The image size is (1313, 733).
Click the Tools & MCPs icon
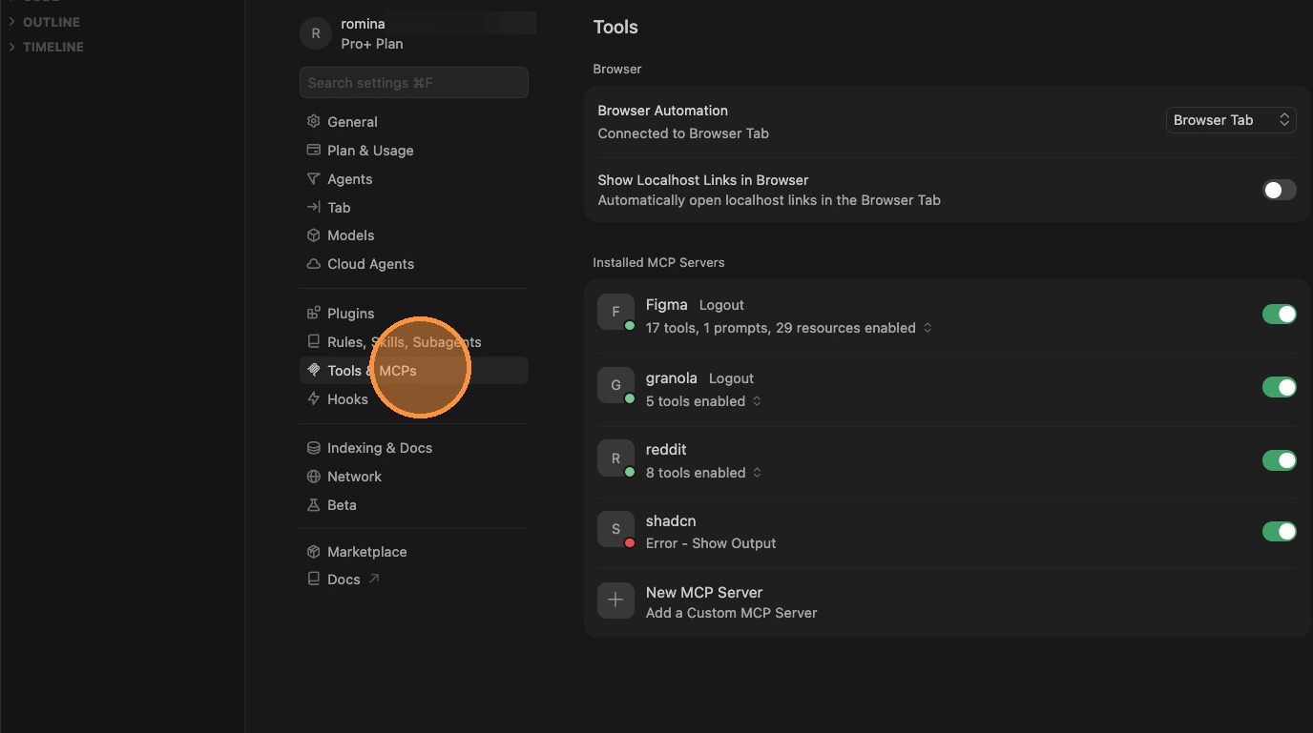(313, 370)
